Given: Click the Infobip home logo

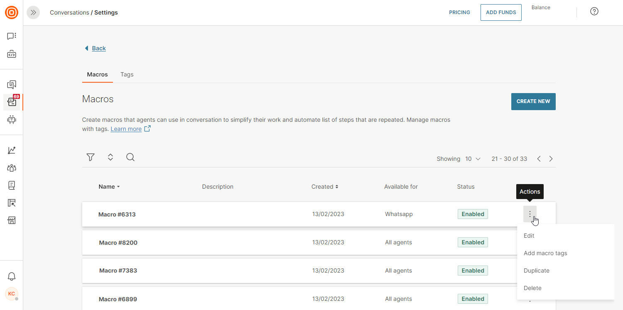Looking at the screenshot, I should click(x=12, y=12).
